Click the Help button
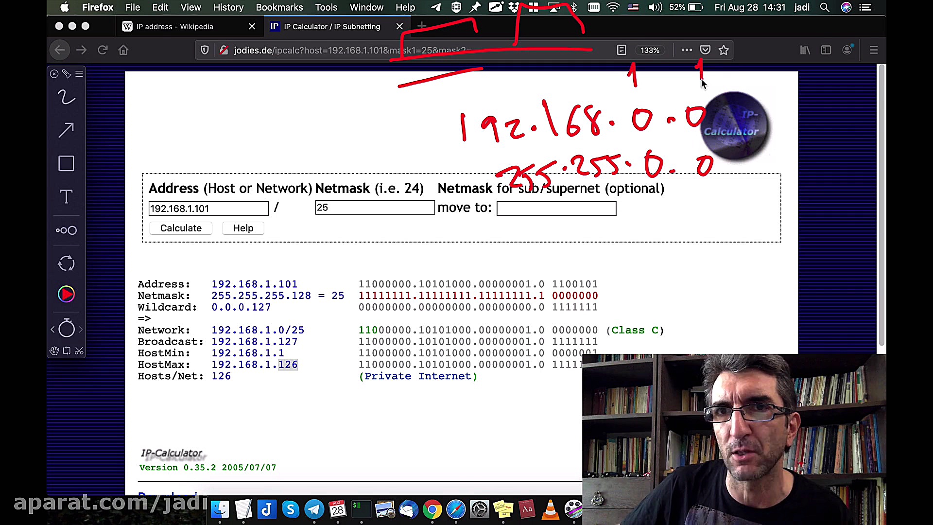 [243, 228]
